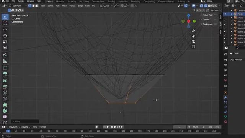This screenshot has width=245, height=138.
Task: Open the Material properties tab icon
Action: (225, 122)
